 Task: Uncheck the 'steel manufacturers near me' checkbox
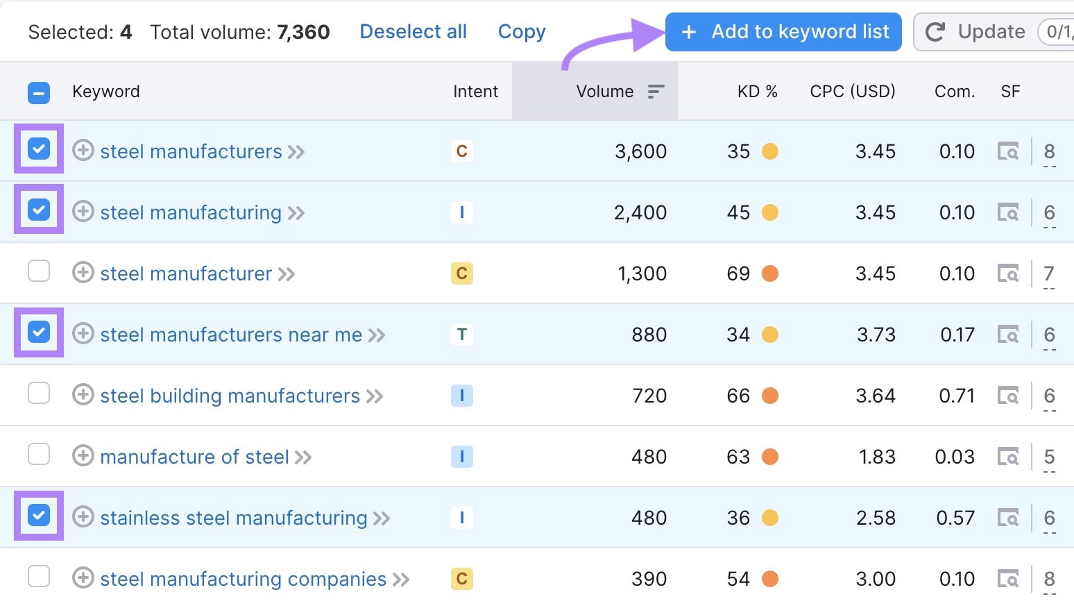pyautogui.click(x=39, y=332)
